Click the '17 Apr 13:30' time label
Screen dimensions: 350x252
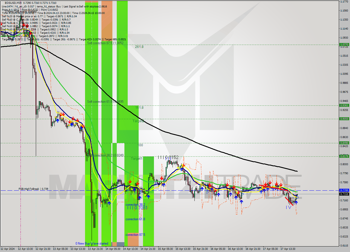(x=288, y=249)
